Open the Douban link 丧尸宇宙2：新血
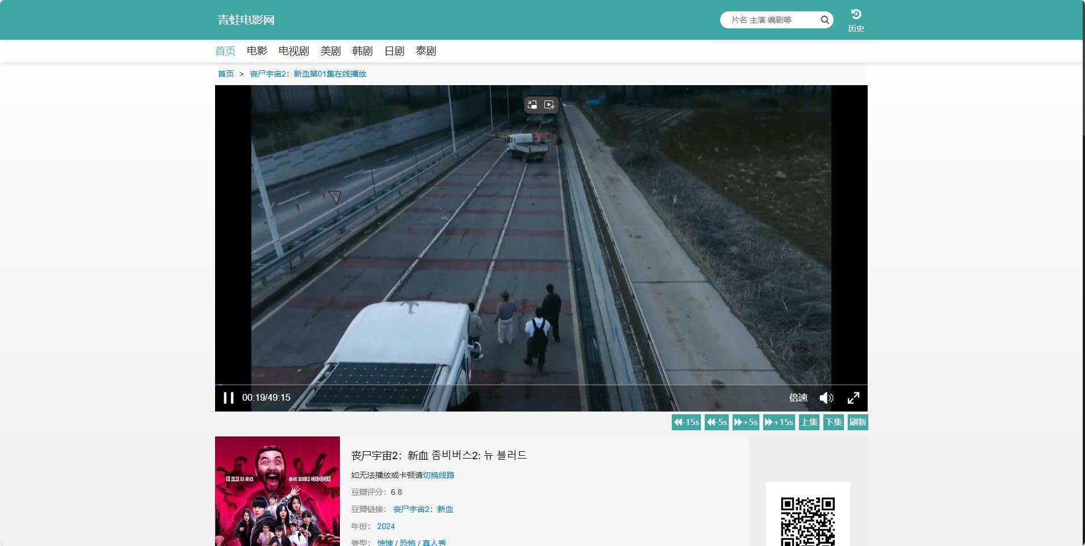 (x=423, y=509)
